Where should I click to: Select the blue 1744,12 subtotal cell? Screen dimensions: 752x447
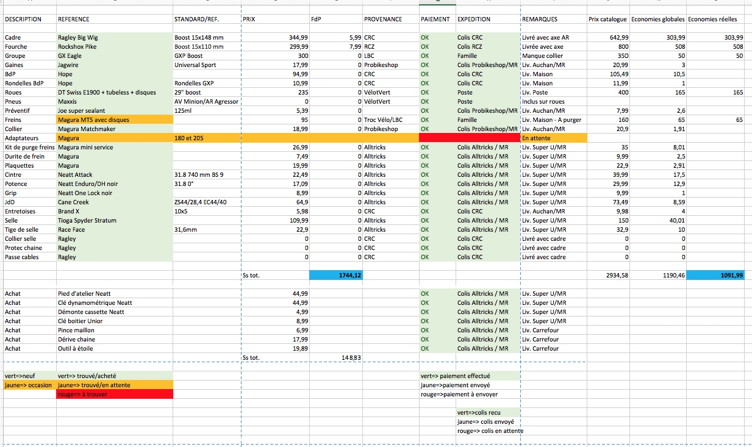coord(335,276)
